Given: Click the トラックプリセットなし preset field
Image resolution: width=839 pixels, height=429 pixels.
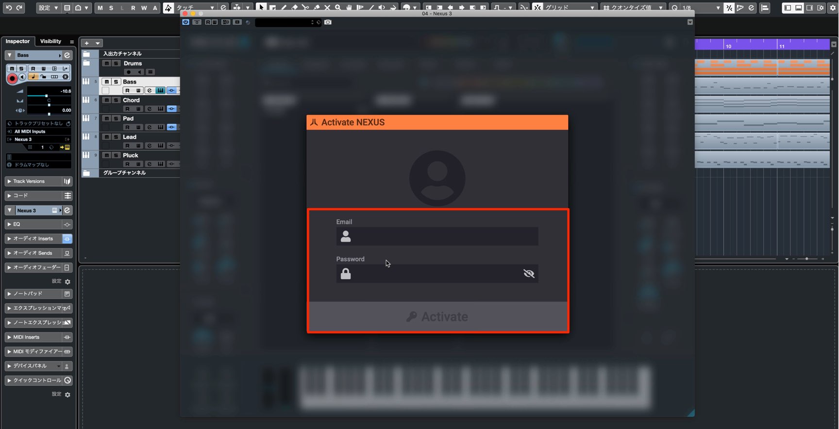Looking at the screenshot, I should (x=38, y=124).
